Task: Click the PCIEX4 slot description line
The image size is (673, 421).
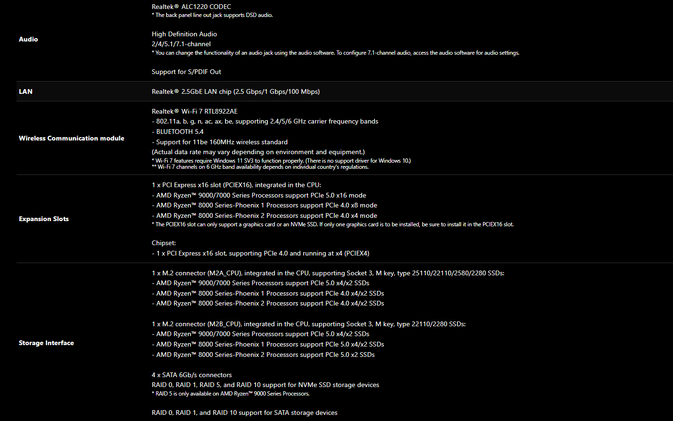Action: (261, 253)
